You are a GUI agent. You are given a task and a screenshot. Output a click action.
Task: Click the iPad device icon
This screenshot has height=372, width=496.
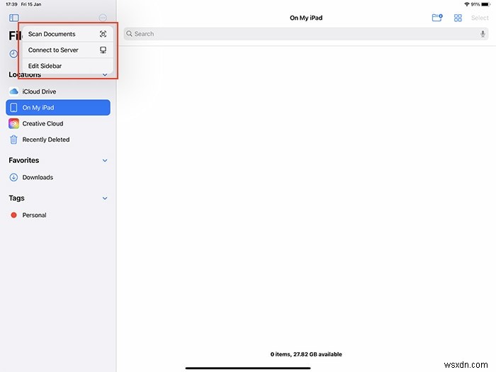click(x=13, y=108)
